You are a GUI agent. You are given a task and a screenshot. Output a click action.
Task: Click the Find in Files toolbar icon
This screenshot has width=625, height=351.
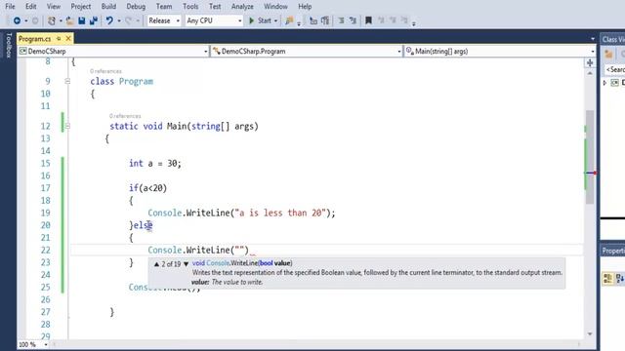(x=290, y=20)
